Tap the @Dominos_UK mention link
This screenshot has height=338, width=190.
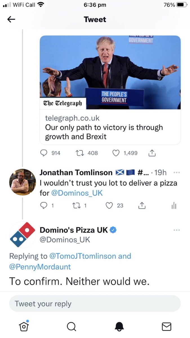[x=77, y=193]
